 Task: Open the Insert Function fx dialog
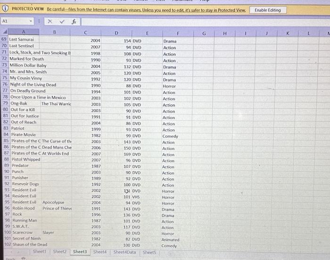coord(74,22)
